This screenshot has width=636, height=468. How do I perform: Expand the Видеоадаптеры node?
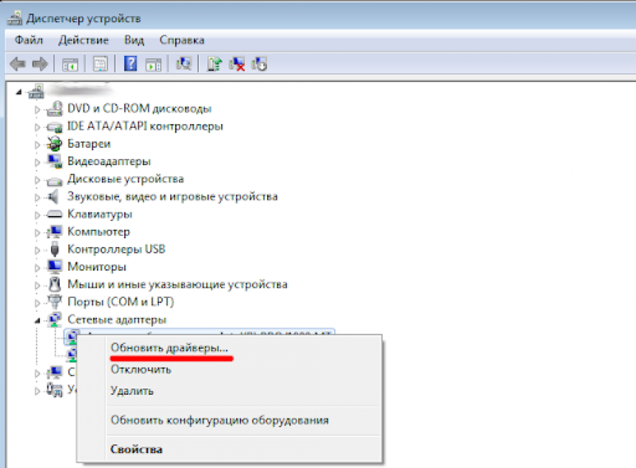[37, 162]
